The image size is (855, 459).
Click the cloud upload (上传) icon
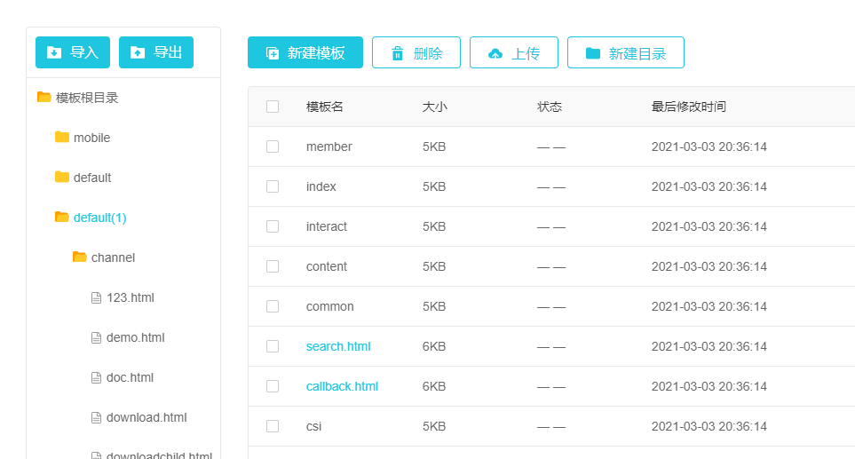coord(495,53)
